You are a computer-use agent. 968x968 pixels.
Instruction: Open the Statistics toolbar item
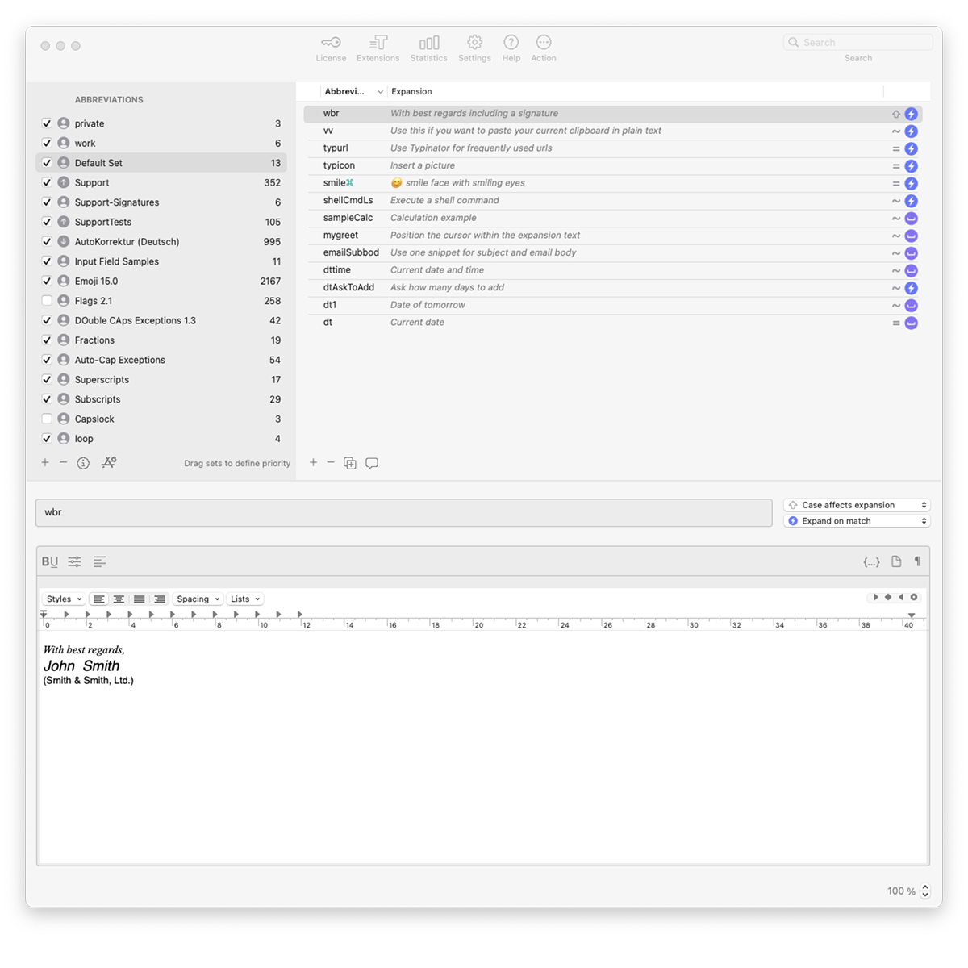(x=428, y=48)
